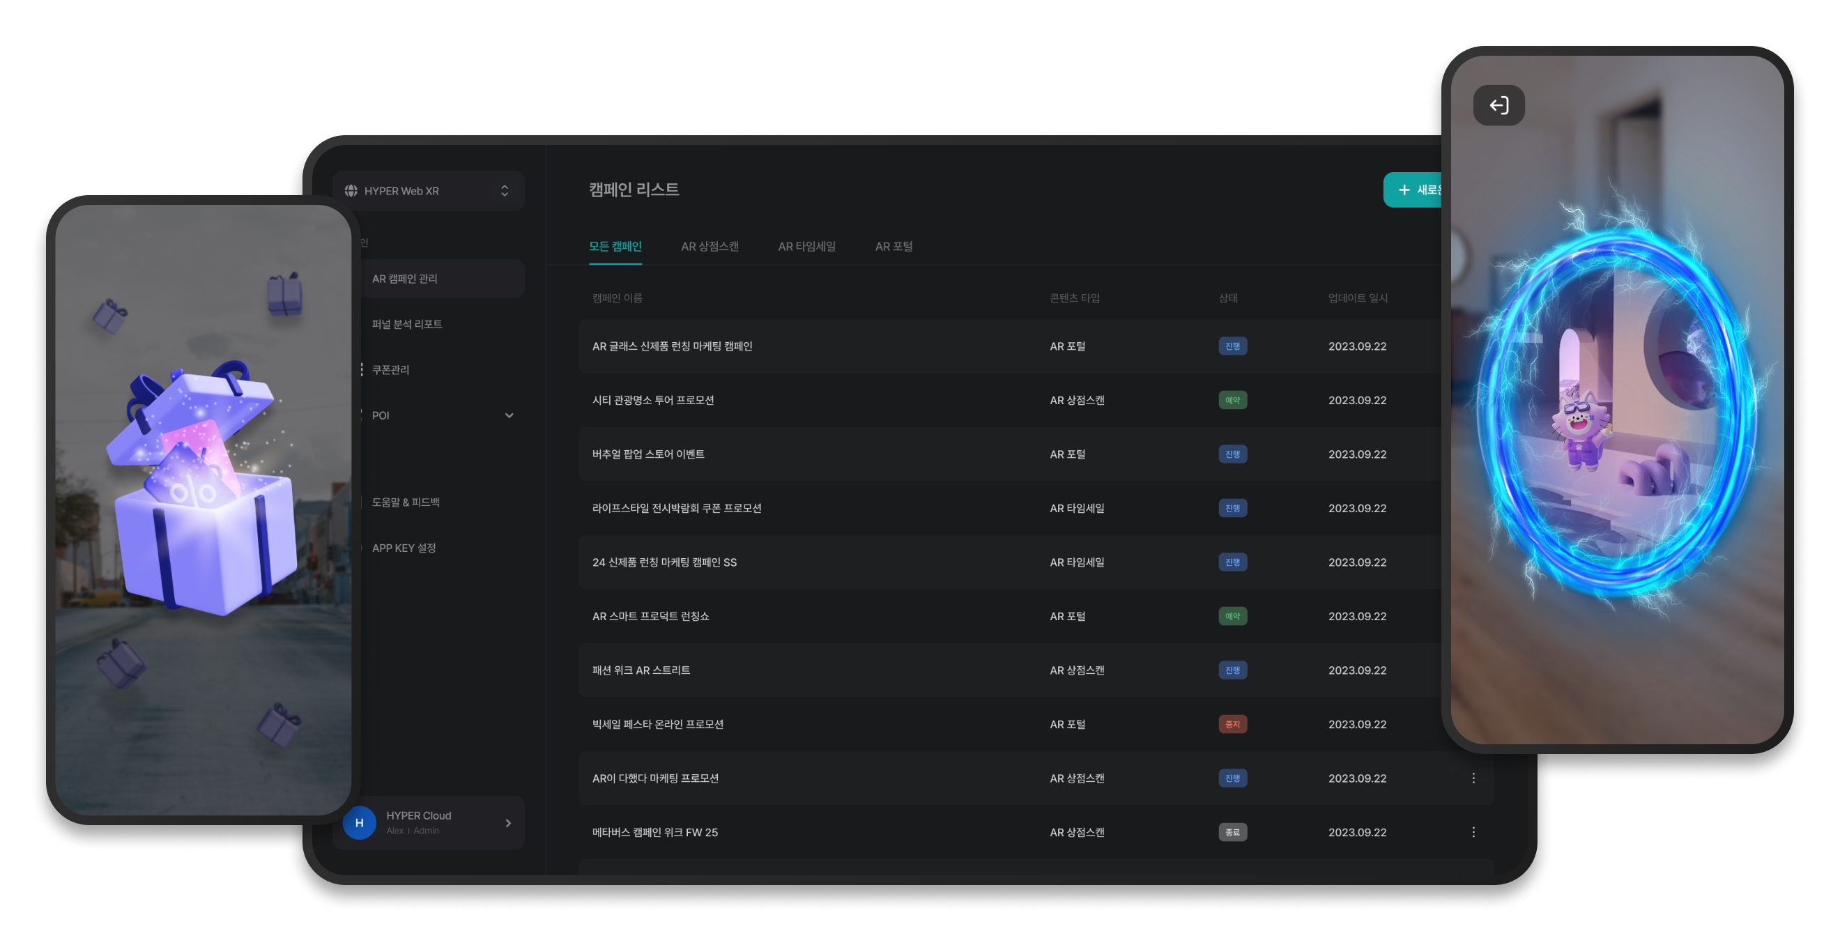The width and height of the screenshot is (1840, 931).
Task: Open more options for 메타버스 캠페인 위크 FW 25
Action: tap(1473, 833)
